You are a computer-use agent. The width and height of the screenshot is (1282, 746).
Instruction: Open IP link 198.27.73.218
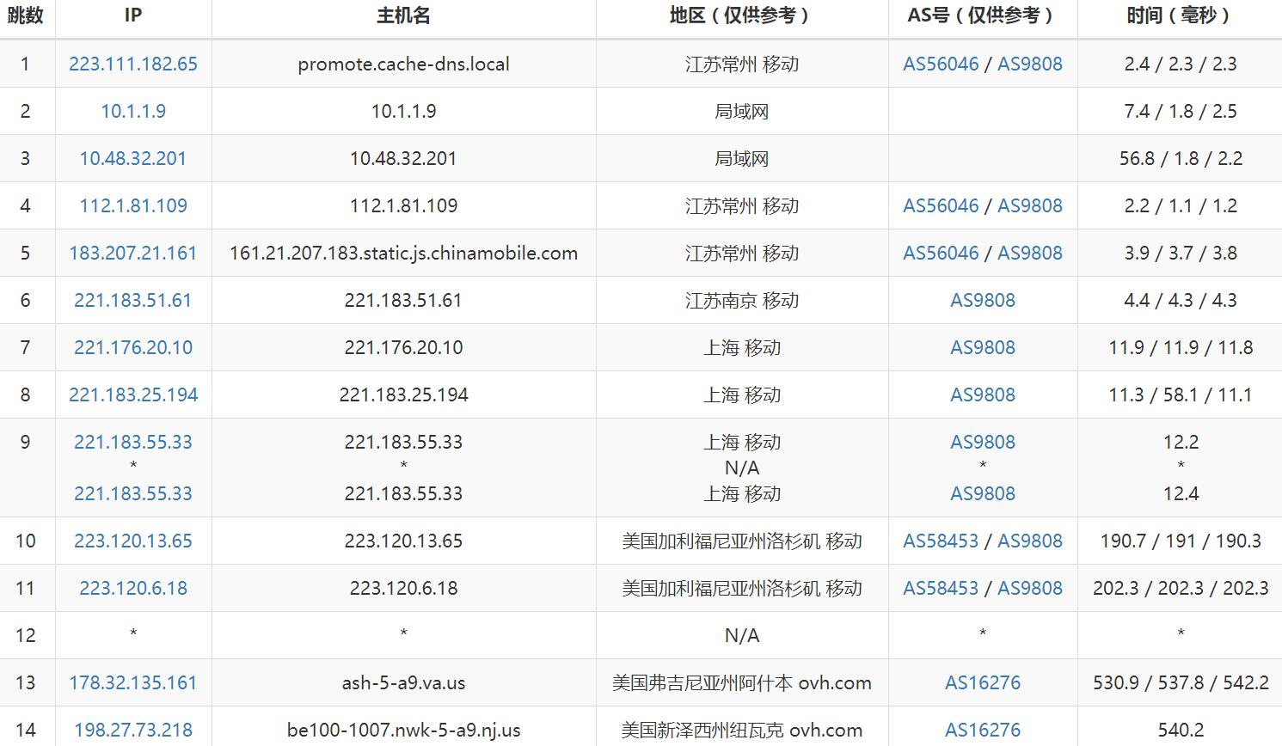pyautogui.click(x=133, y=730)
